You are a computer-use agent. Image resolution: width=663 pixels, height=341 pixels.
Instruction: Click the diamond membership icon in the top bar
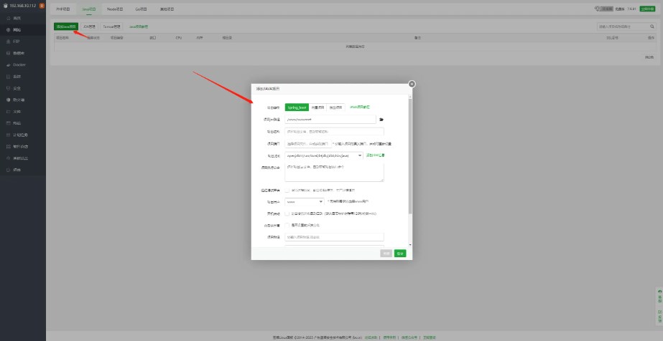[x=598, y=9]
